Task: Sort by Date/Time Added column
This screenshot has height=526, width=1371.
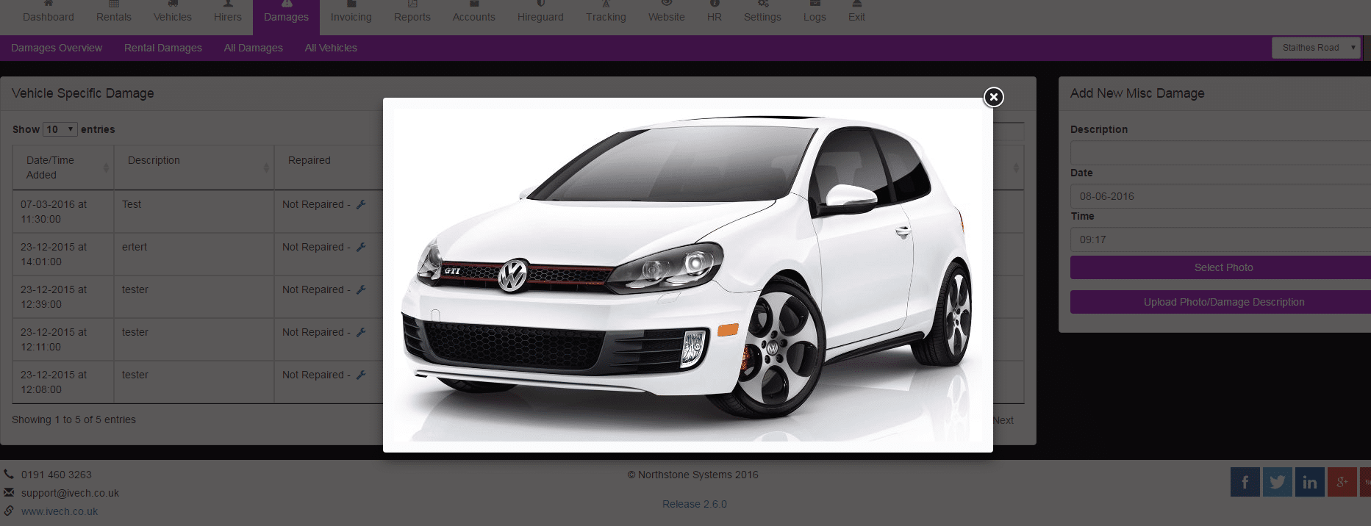Action: point(62,167)
